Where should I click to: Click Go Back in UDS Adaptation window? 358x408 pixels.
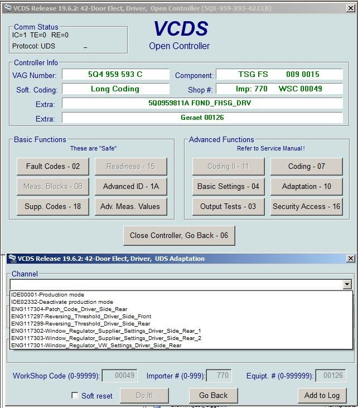pos(213,396)
